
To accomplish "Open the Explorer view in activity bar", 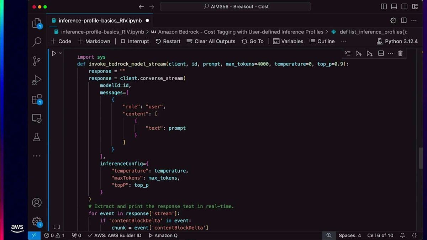I will (37, 23).
